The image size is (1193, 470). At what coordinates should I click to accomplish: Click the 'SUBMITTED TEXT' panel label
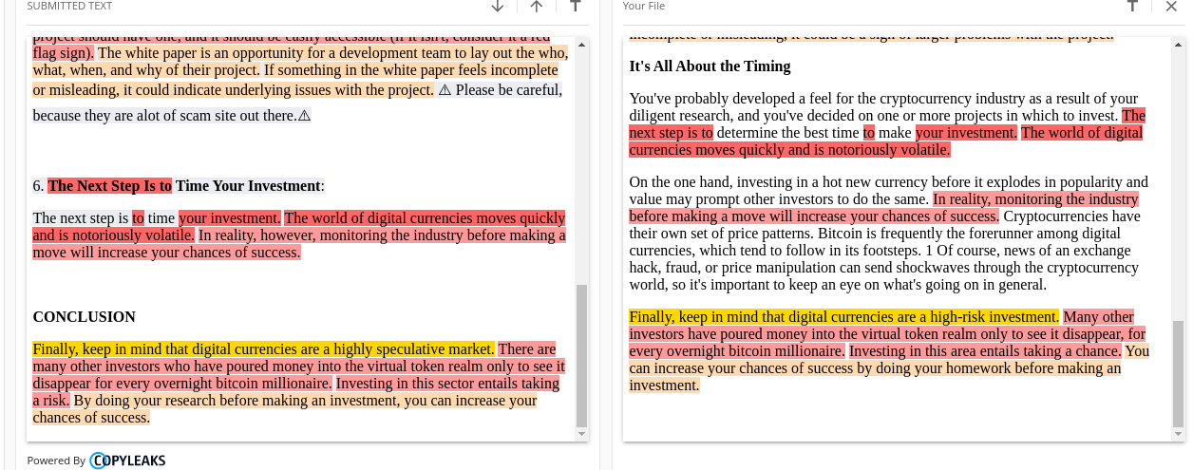point(69,6)
